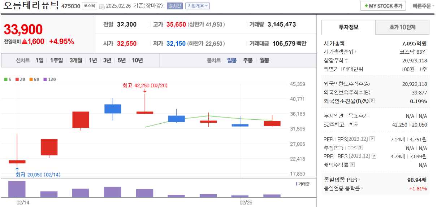Open help icon next to PBR BPS(2023.12)
Image resolution: width=437 pixels, height=207 pixels.
coord(374,156)
